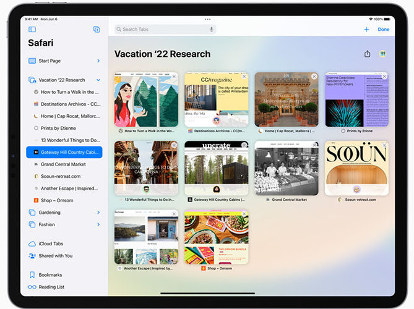Open the share icon for tab group
Screen dimensions: 414x309
point(367,54)
